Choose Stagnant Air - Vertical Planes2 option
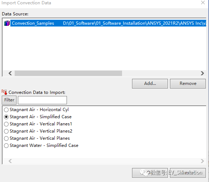The height and width of the screenshot is (182, 209). (x=6, y=131)
